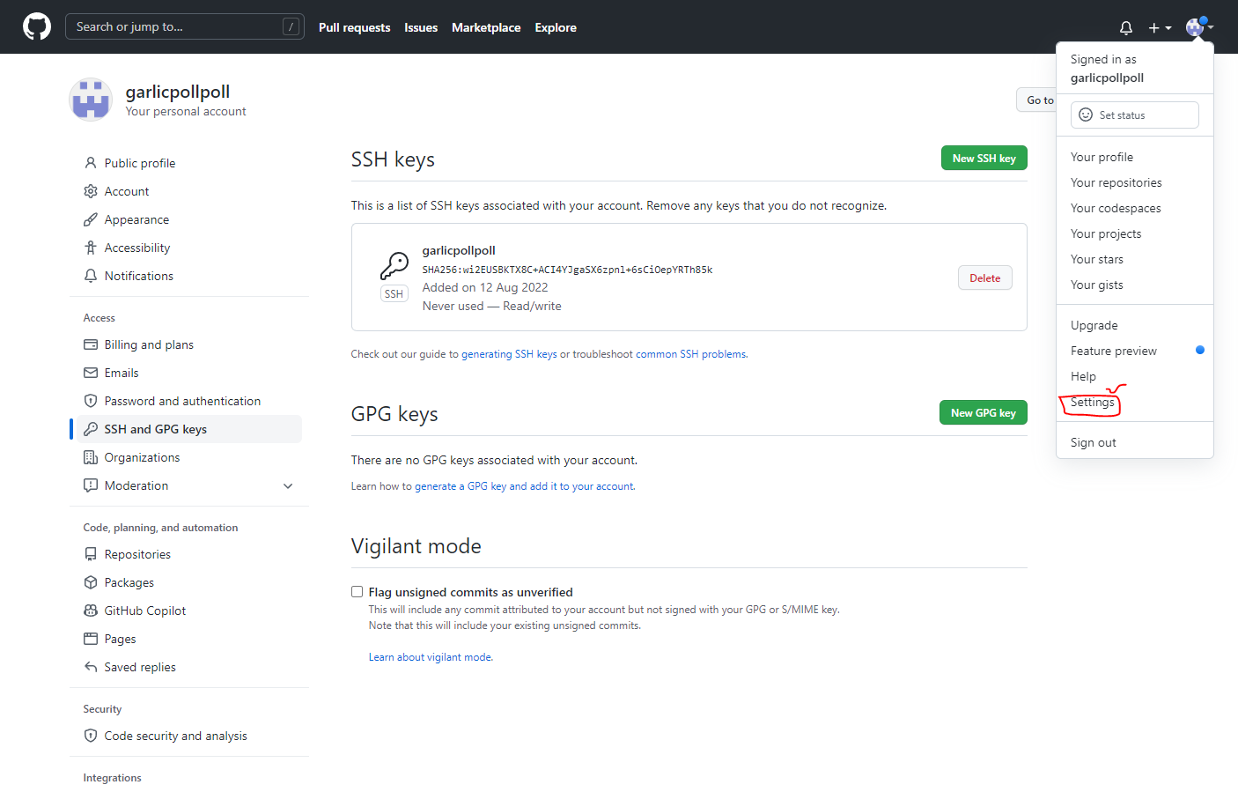1238x792 pixels.
Task: Click the report icon beside Moderation
Action: (x=91, y=485)
